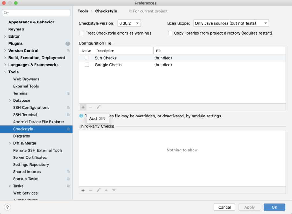Open help with question mark button
292x214 pixels.
pos(8,207)
